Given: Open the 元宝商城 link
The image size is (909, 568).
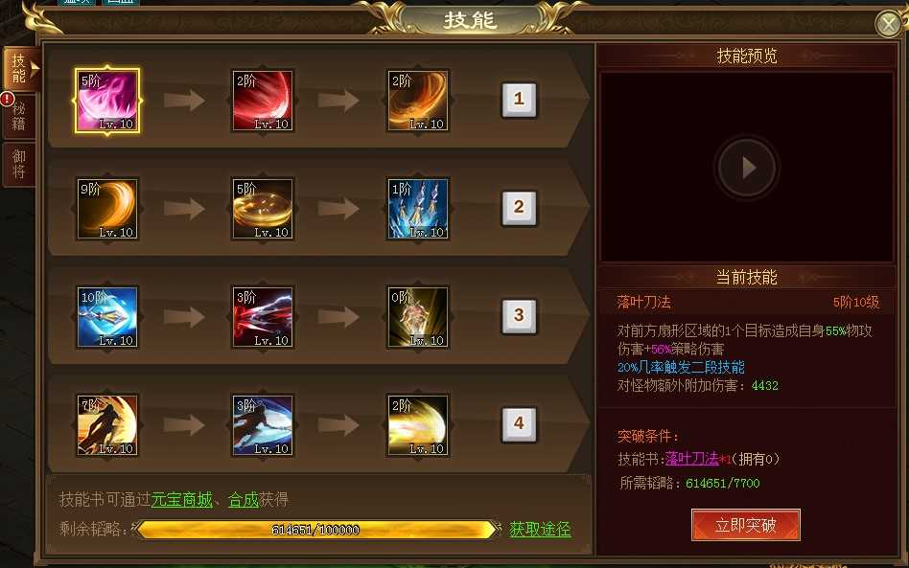Looking at the screenshot, I should coord(181,500).
